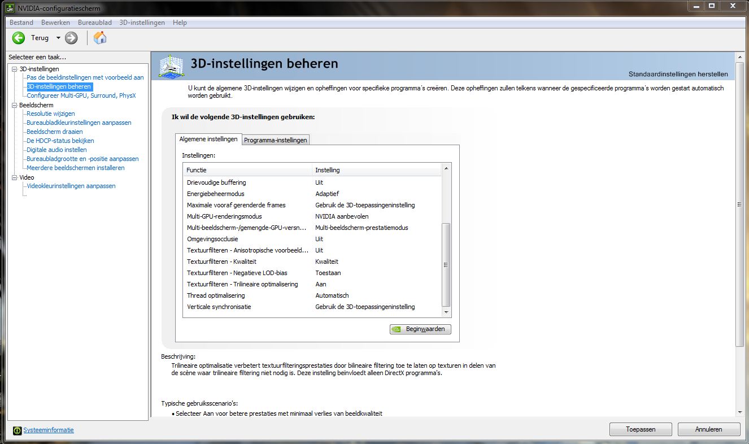This screenshot has width=749, height=444.
Task: Open De HDCP-status bekijken
Action: [x=60, y=141]
